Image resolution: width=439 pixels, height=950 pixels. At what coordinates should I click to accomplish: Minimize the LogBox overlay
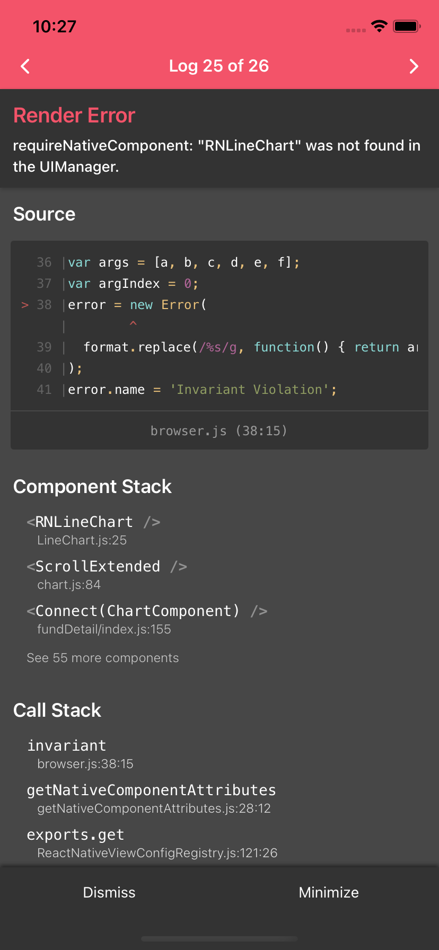[x=328, y=892]
